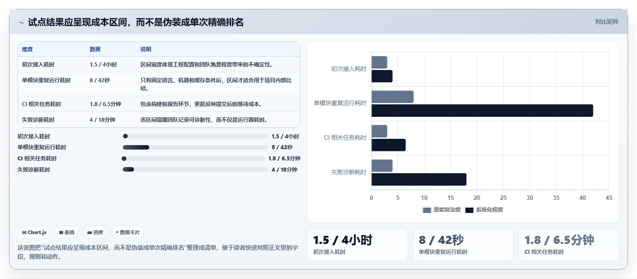
Task: Select the Chart.js chip
Action: (x=35, y=232)
